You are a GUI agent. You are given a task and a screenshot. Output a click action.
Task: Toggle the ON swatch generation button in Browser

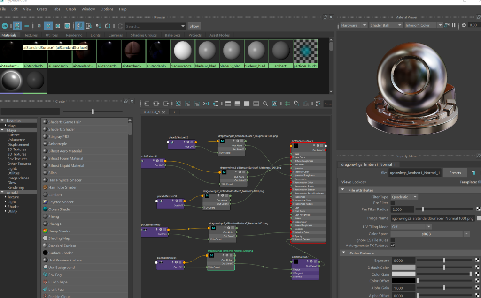[5, 26]
